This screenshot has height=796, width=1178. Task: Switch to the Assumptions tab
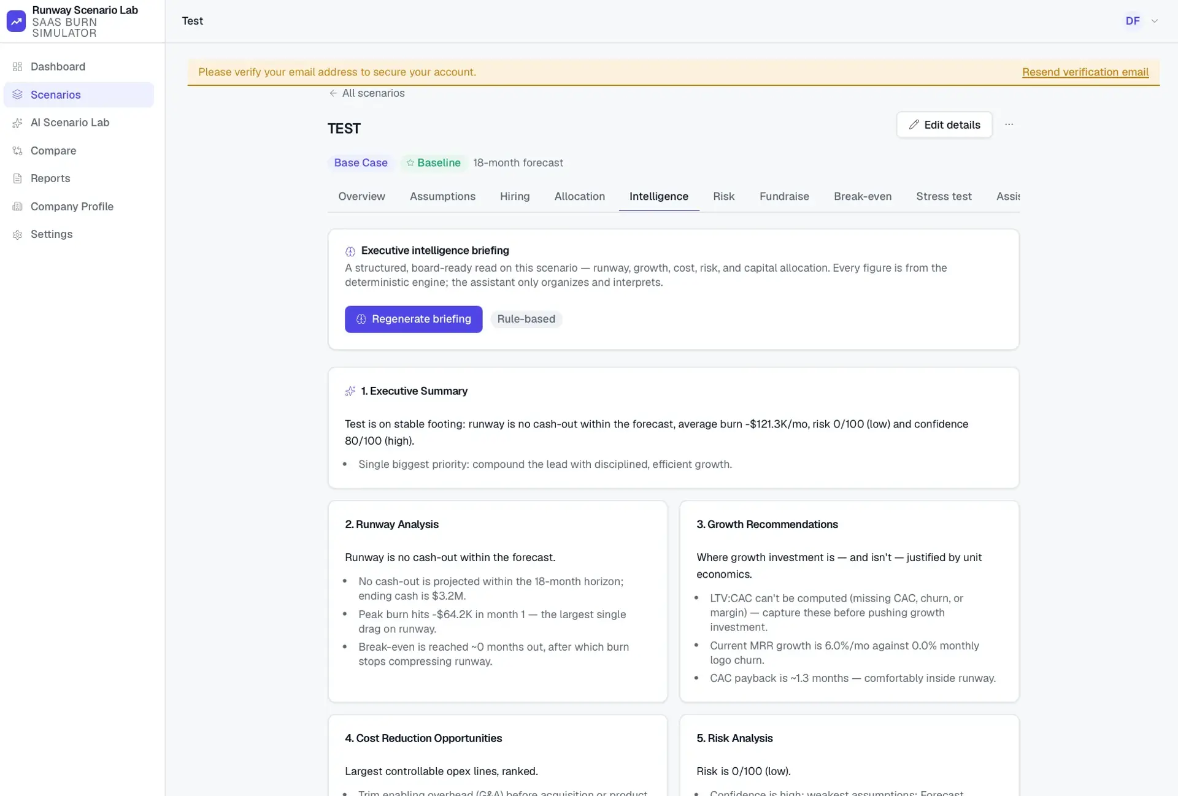coord(442,196)
